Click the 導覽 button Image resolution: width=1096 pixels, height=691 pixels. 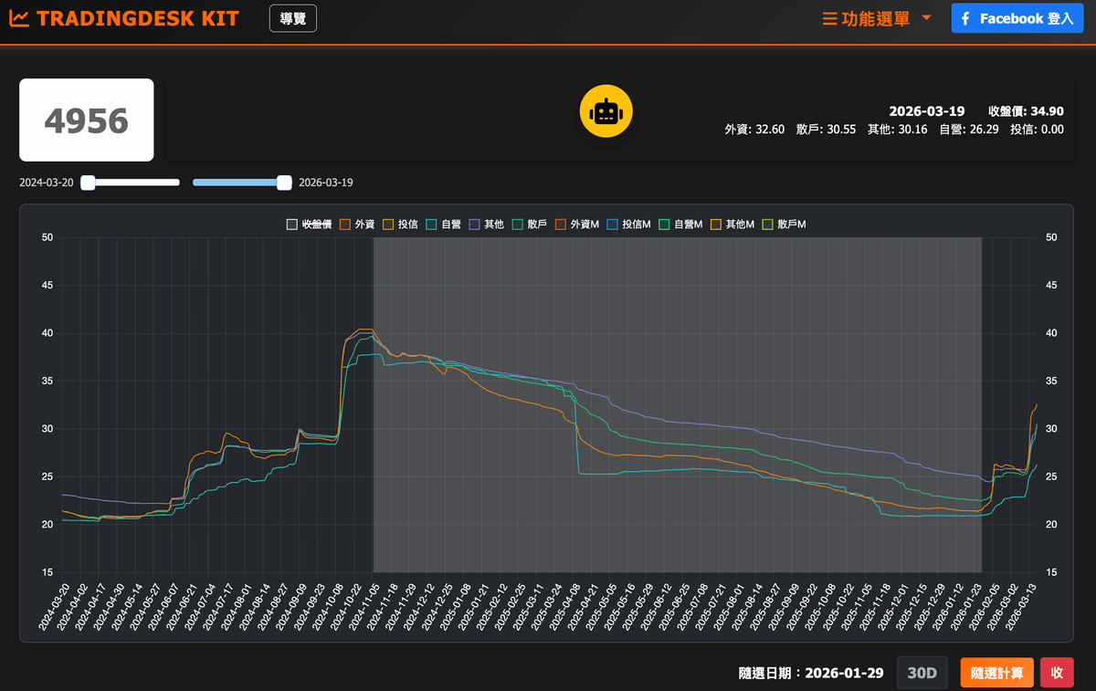pos(293,18)
